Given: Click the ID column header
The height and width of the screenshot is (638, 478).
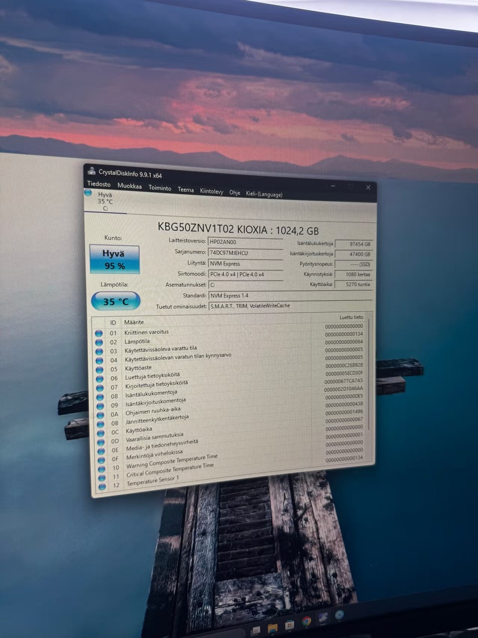Looking at the screenshot, I should tap(113, 323).
